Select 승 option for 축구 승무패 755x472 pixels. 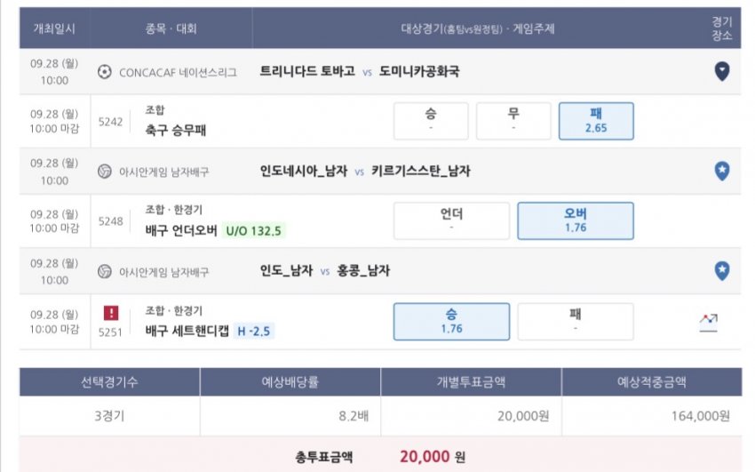(431, 121)
